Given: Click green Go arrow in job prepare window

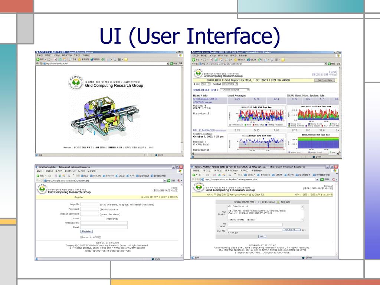Looking at the screenshot, I should (x=322, y=179).
